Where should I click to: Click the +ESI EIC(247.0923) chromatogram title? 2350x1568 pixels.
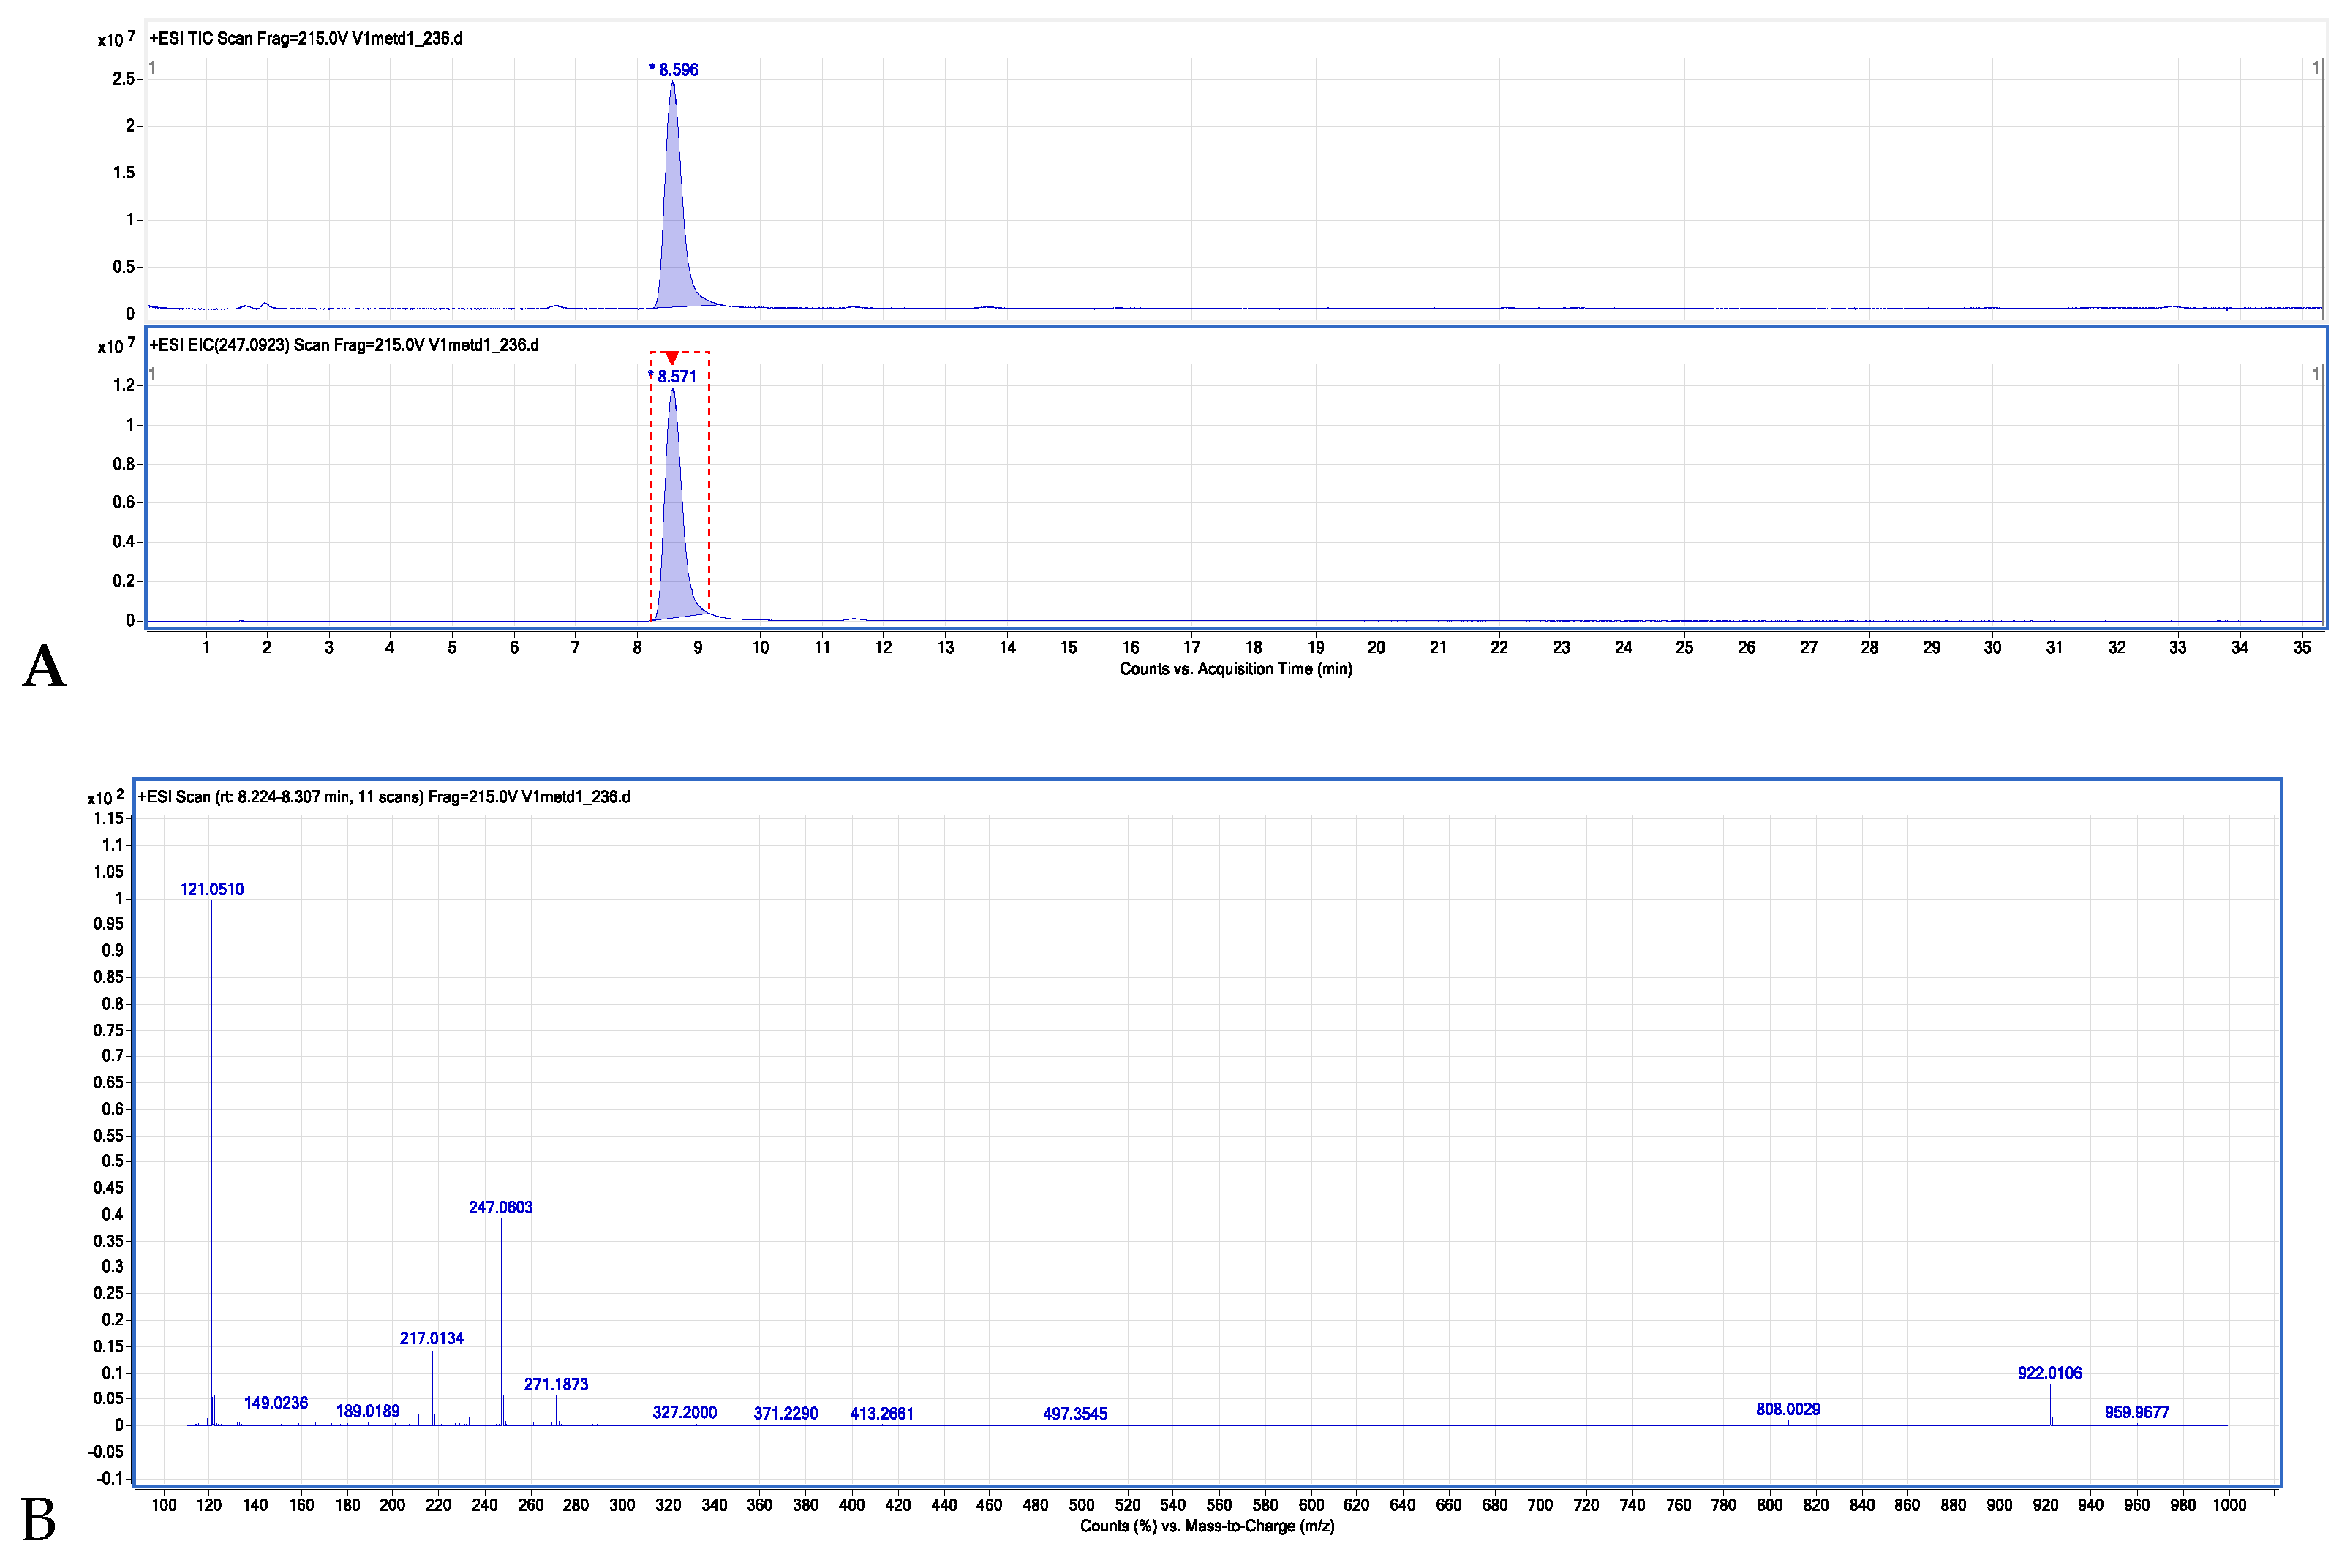coord(343,345)
